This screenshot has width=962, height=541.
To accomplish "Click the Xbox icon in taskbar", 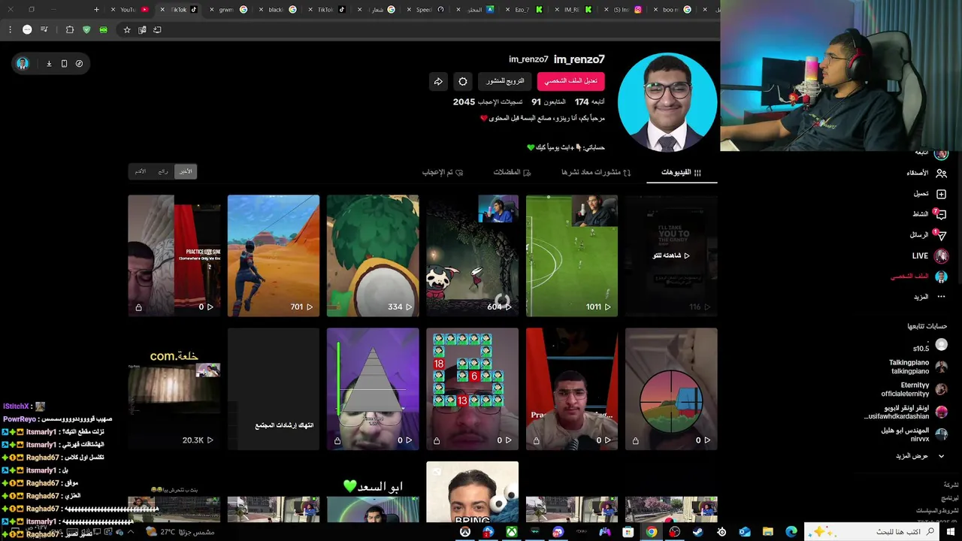I will [511, 532].
